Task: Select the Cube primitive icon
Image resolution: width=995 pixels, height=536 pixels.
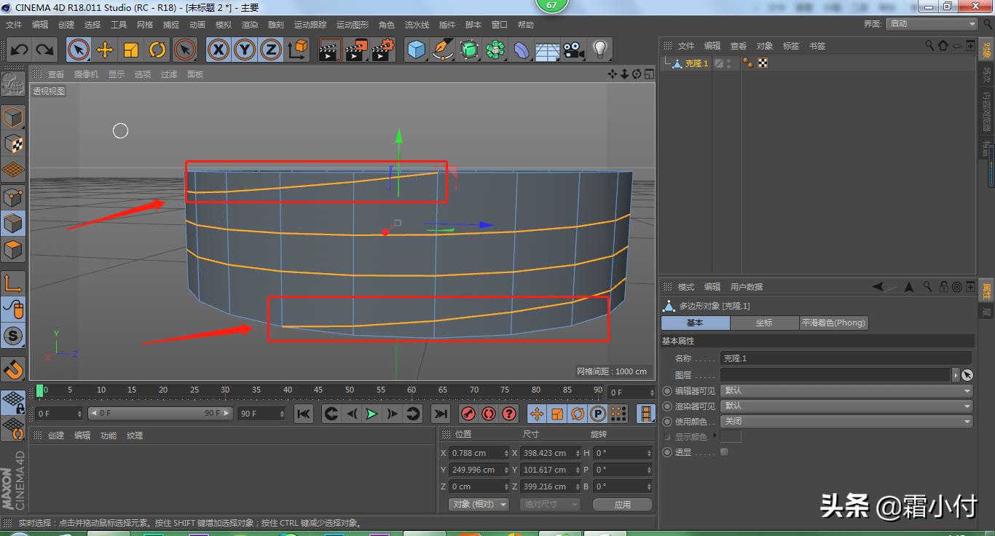Action: (416, 50)
